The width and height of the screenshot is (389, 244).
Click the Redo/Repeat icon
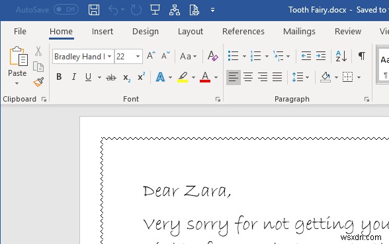[x=136, y=10]
